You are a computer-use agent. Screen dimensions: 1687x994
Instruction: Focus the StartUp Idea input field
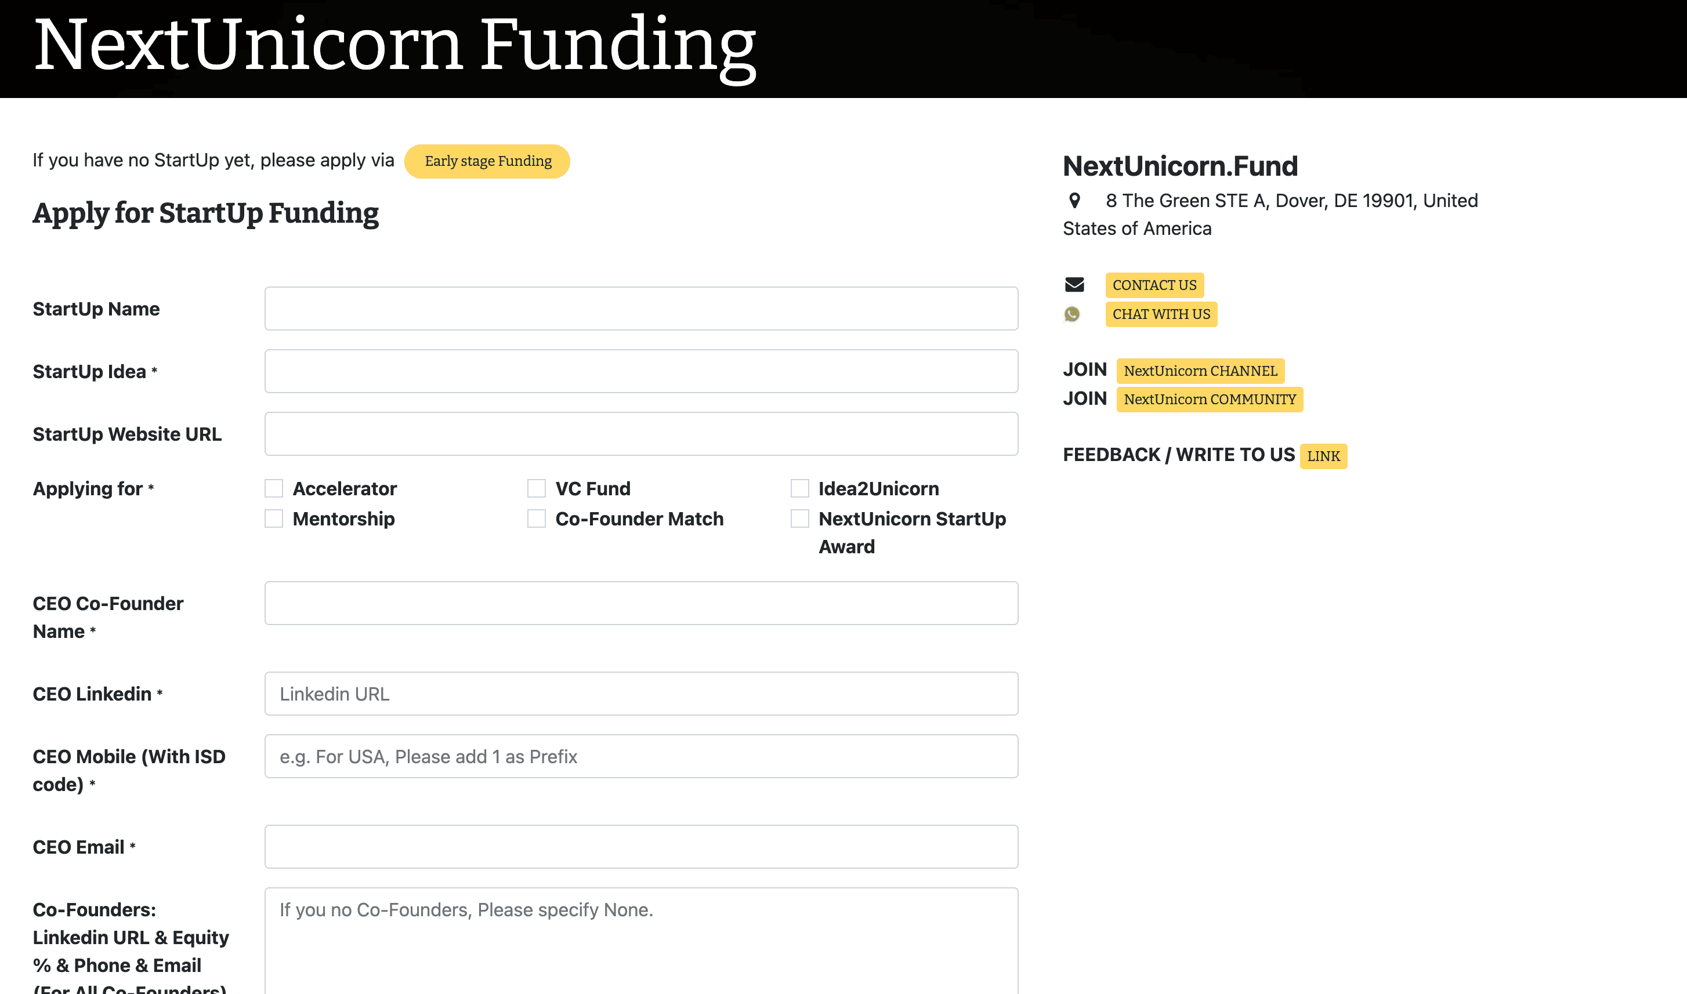641,371
